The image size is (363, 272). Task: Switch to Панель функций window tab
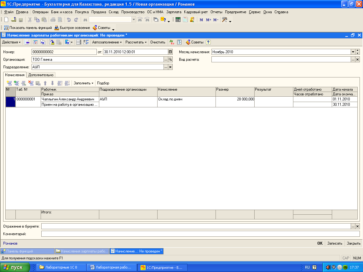click(x=27, y=251)
